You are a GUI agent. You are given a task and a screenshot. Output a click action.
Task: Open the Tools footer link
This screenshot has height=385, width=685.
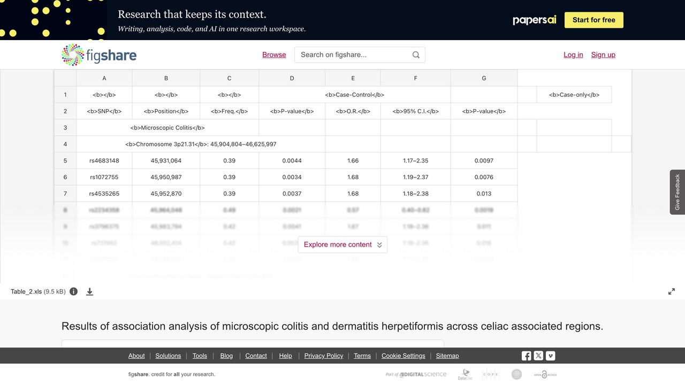pos(200,356)
